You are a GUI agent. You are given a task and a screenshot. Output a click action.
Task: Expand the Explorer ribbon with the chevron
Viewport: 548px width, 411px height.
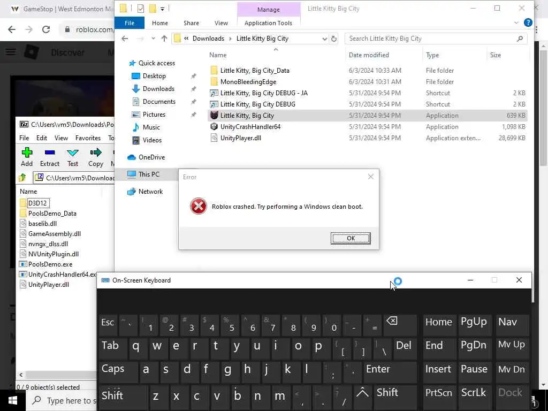click(x=516, y=22)
